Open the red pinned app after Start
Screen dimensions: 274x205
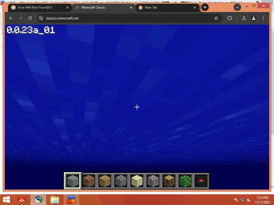[21, 200]
